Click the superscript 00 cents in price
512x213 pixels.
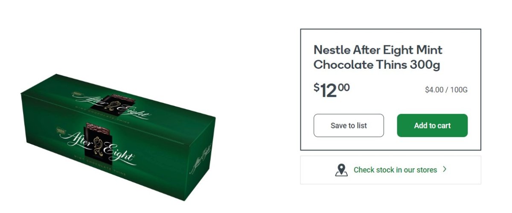(x=343, y=88)
